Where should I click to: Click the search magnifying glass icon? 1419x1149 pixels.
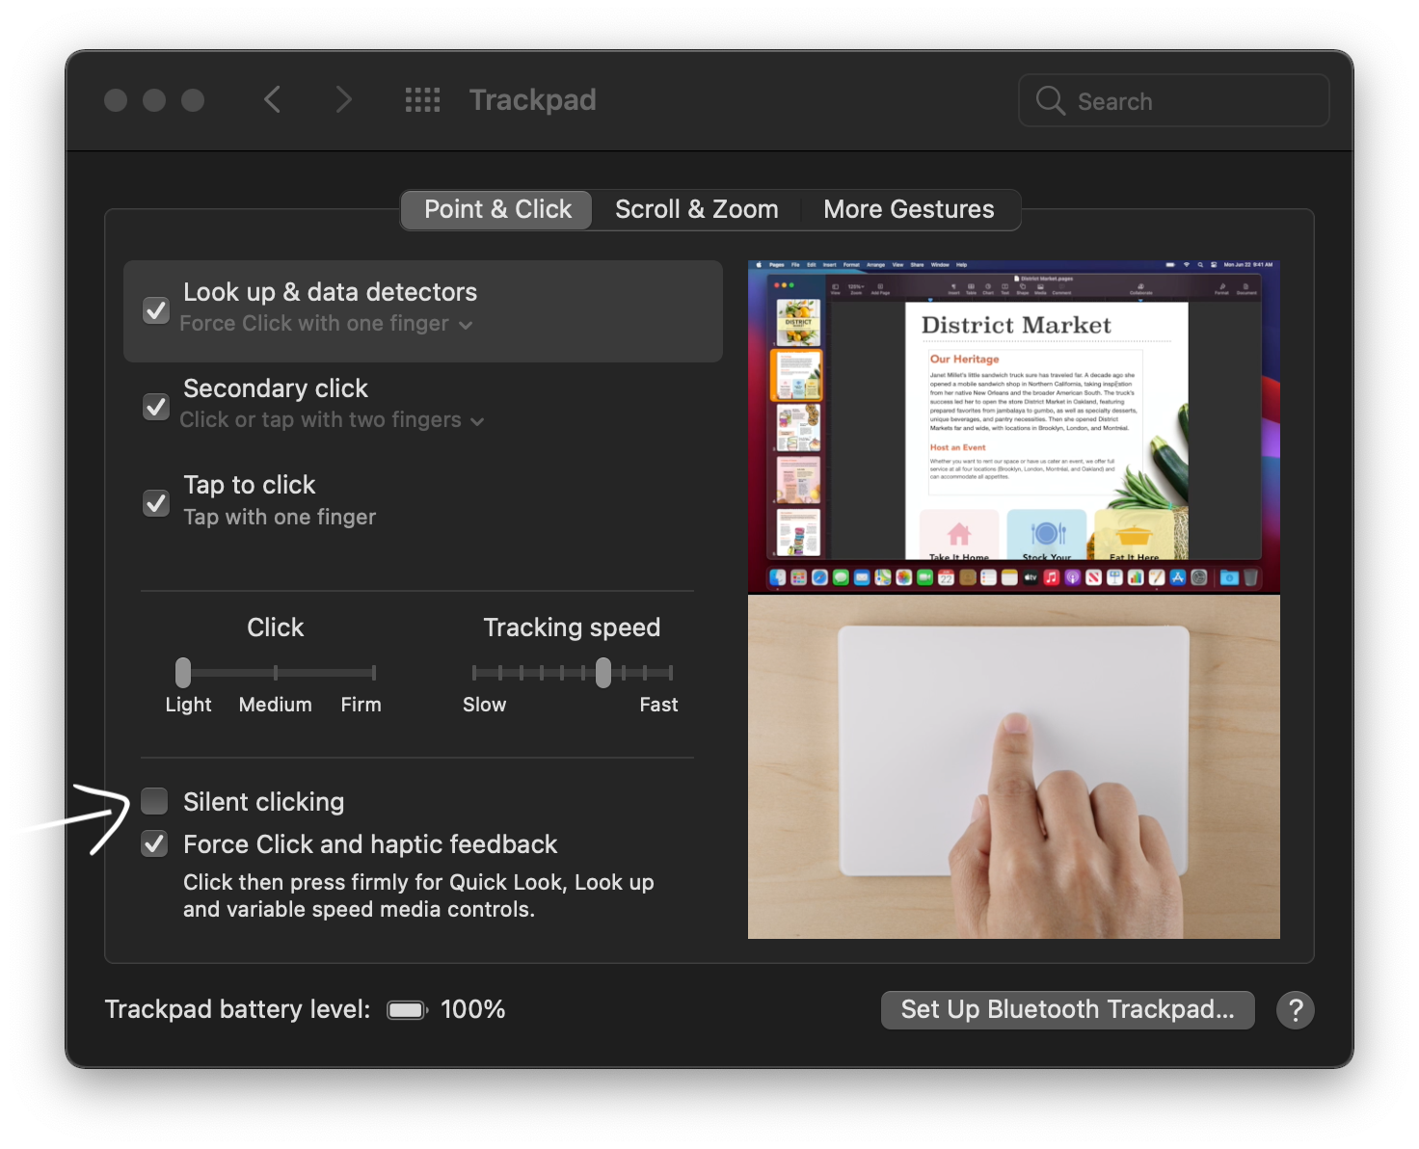click(1050, 100)
